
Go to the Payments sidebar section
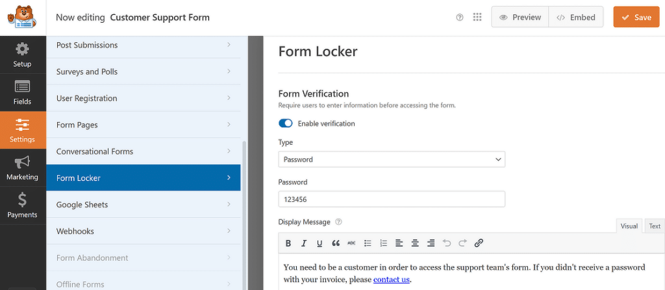[22, 205]
